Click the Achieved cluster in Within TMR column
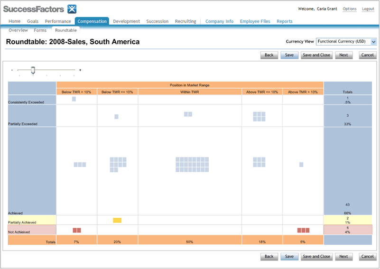Screen dimensions: 380x269 (x=189, y=165)
